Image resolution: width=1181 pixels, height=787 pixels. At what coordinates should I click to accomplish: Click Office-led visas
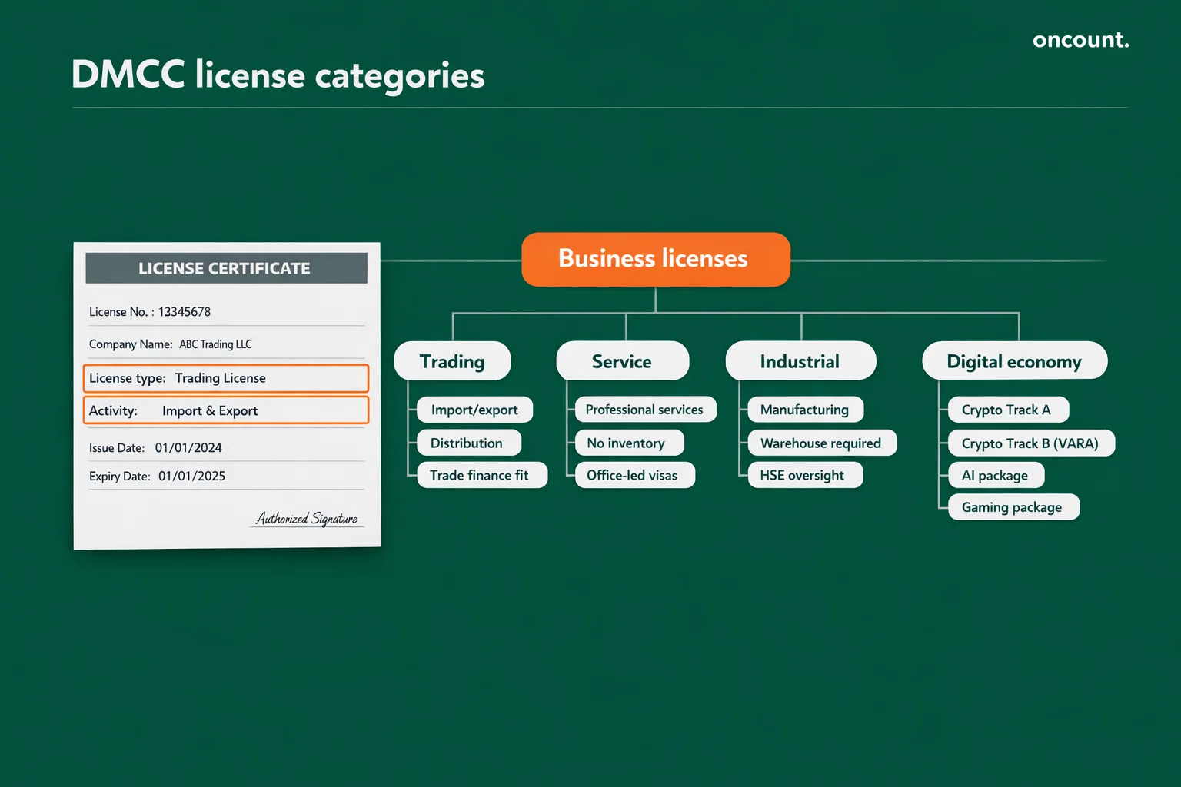(634, 475)
